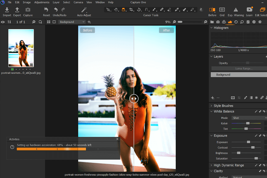Select the portrait thumbnail in browser

21,48
